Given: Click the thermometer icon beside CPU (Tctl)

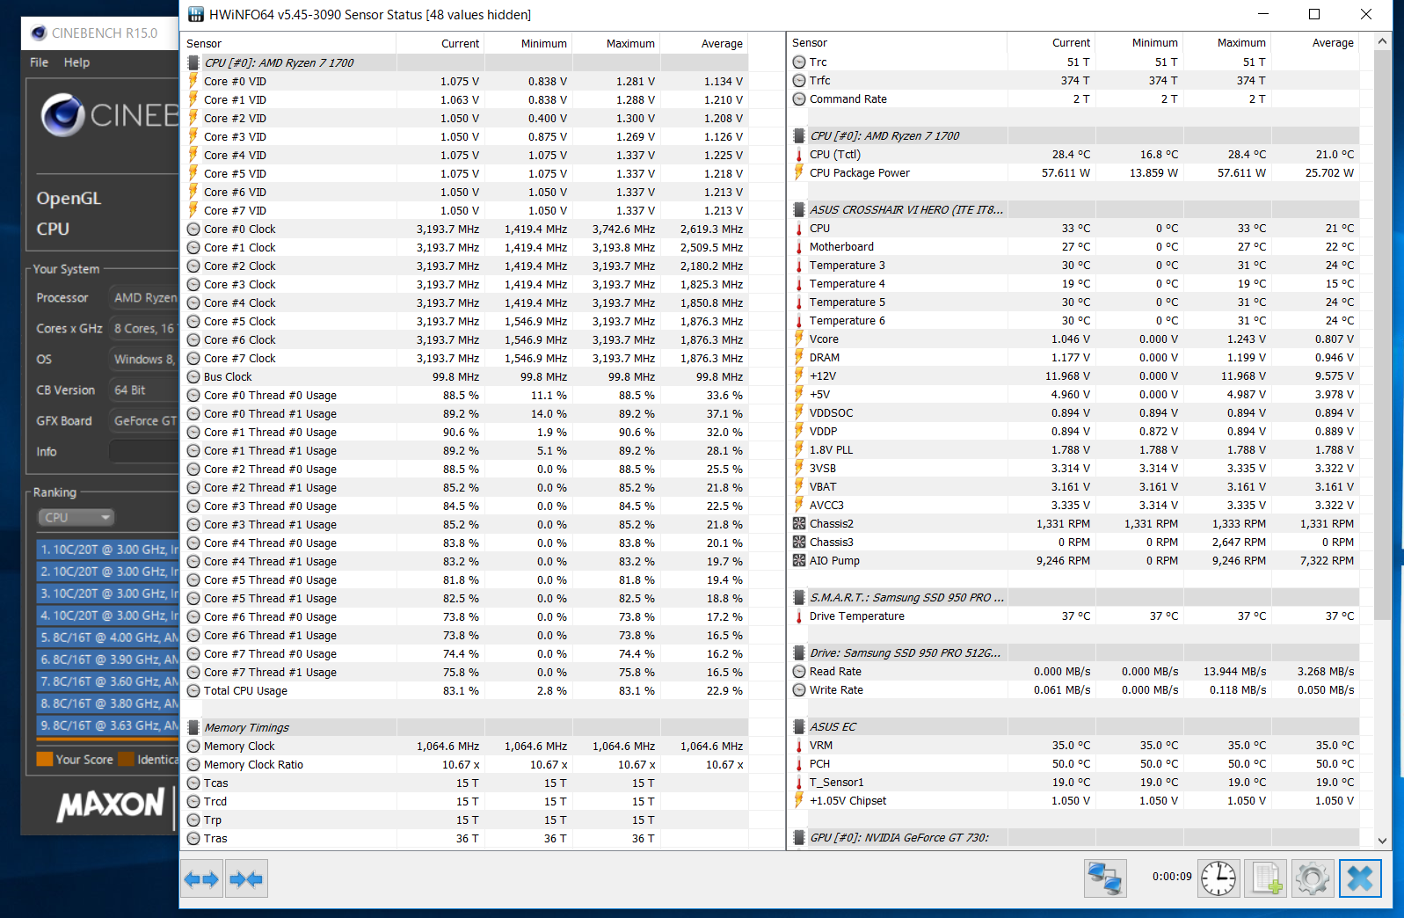Looking at the screenshot, I should [x=799, y=155].
